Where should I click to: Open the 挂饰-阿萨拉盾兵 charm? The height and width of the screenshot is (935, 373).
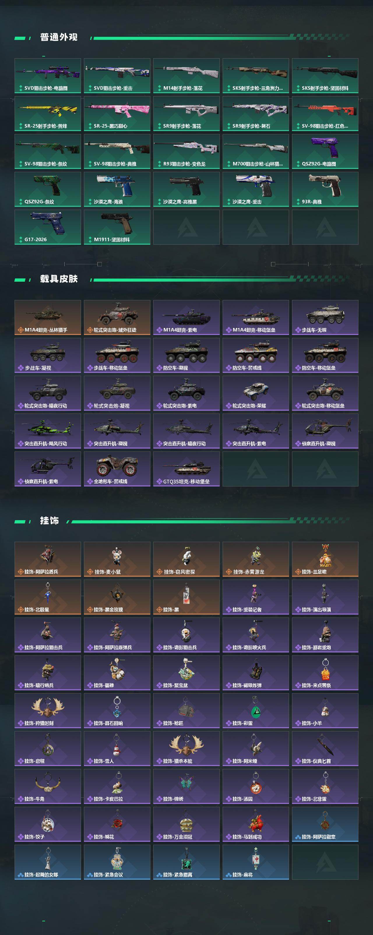pyautogui.click(x=47, y=559)
